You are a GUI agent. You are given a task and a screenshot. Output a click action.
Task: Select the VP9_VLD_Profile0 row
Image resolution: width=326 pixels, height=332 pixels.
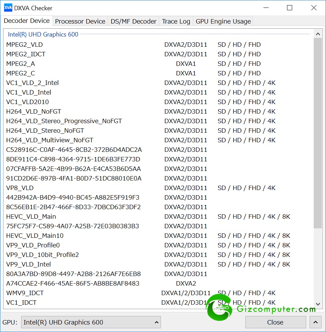coord(158,245)
